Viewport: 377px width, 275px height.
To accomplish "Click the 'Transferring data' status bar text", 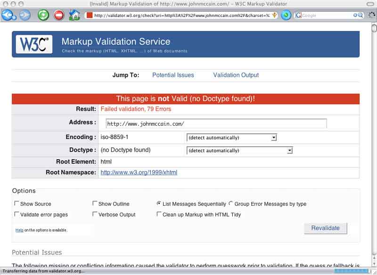I will tap(43, 271).
